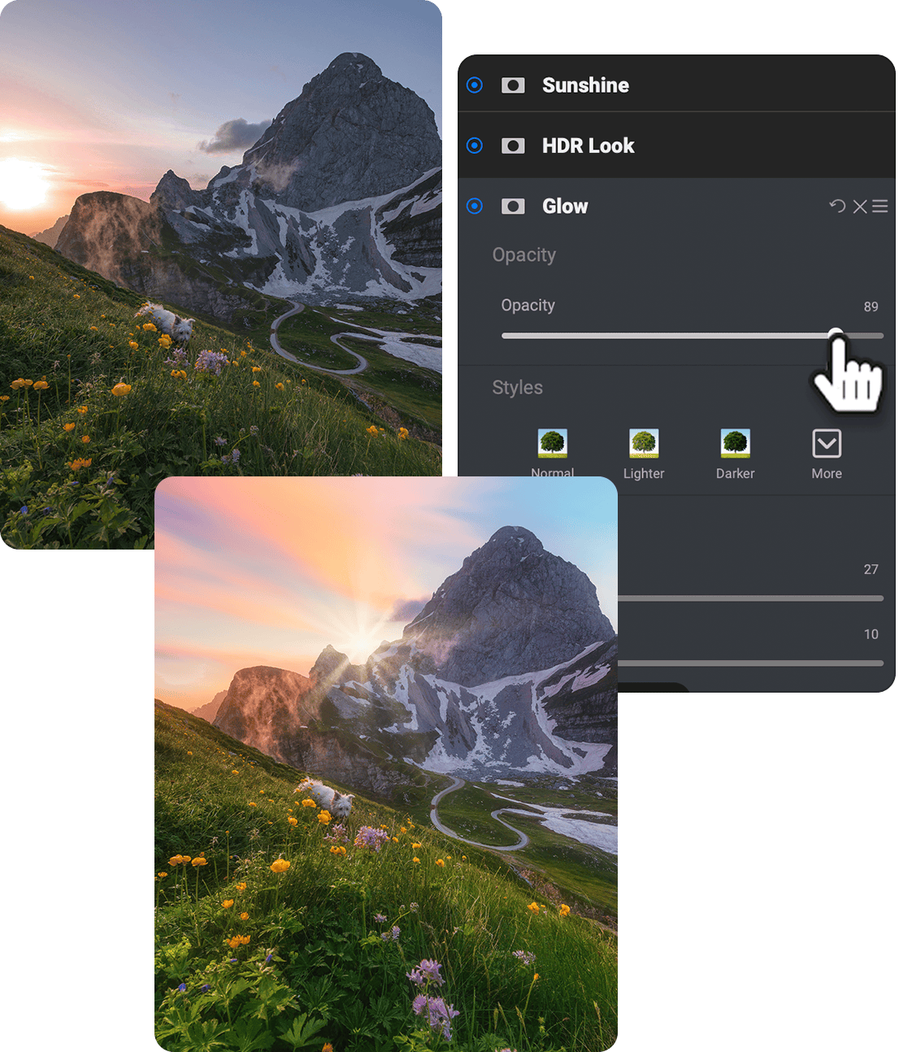Click the mask icon beside HDR Look
The height and width of the screenshot is (1052, 899).
[x=513, y=146]
